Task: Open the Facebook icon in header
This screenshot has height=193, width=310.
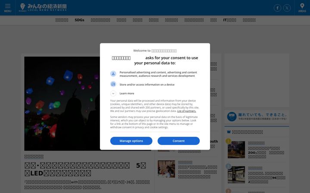Action: pos(277,8)
